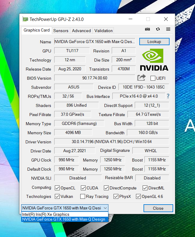Screen dimensions: 195x237
Task: Click Default Clock Boost 1155 MHz value
Action: (x=157, y=169)
